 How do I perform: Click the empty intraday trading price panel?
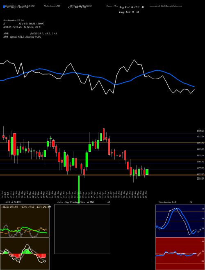(x=82, y=229)
